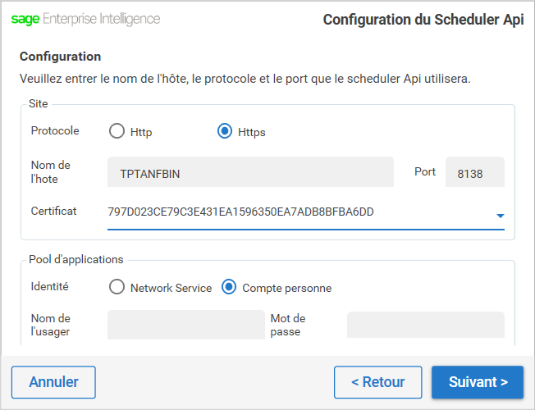This screenshot has height=410, width=535.
Task: Focus the Port field showing 8138
Action: tap(475, 172)
